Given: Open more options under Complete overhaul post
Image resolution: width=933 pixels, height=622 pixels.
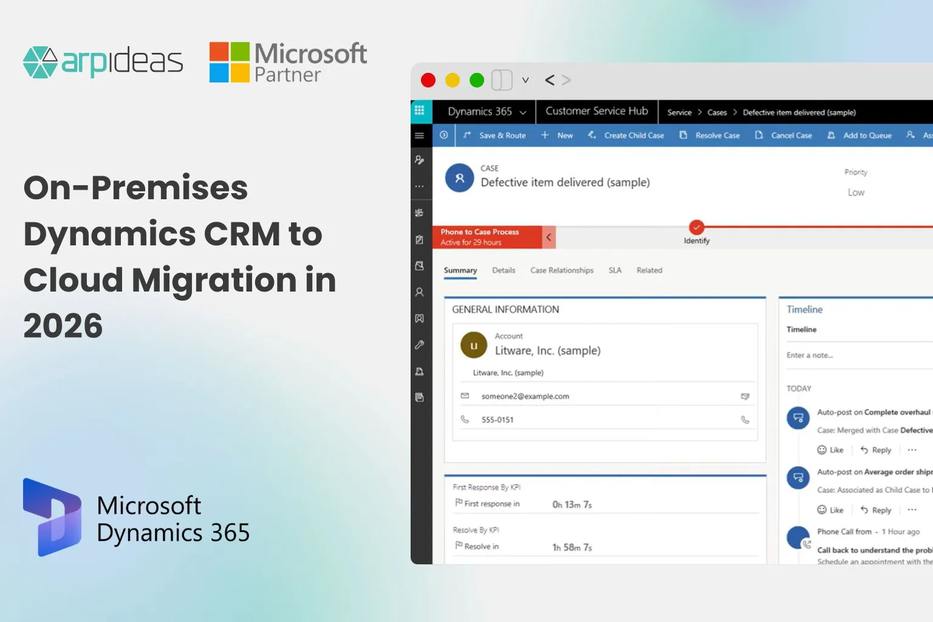Looking at the screenshot, I should coord(912,450).
